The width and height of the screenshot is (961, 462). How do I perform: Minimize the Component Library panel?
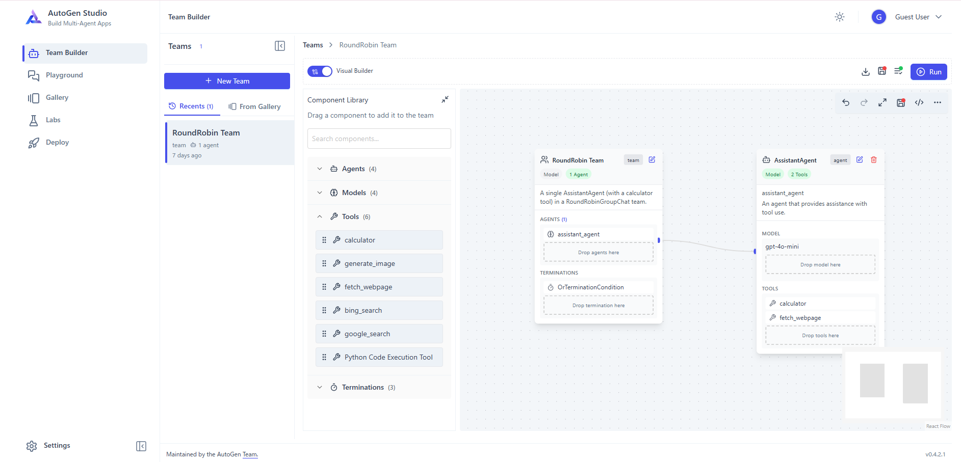point(445,99)
